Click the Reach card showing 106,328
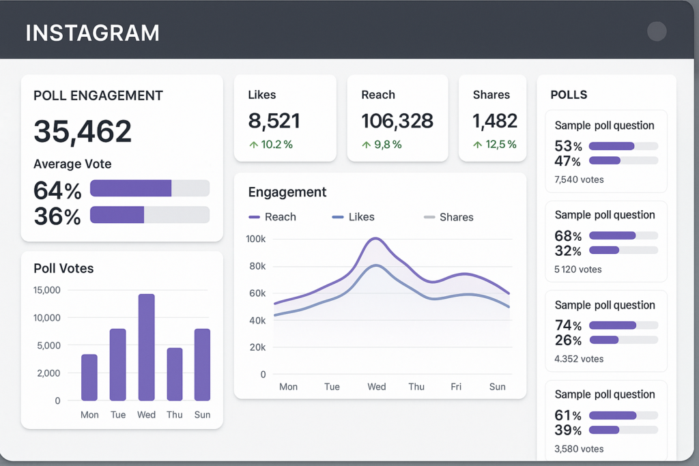 pos(397,118)
